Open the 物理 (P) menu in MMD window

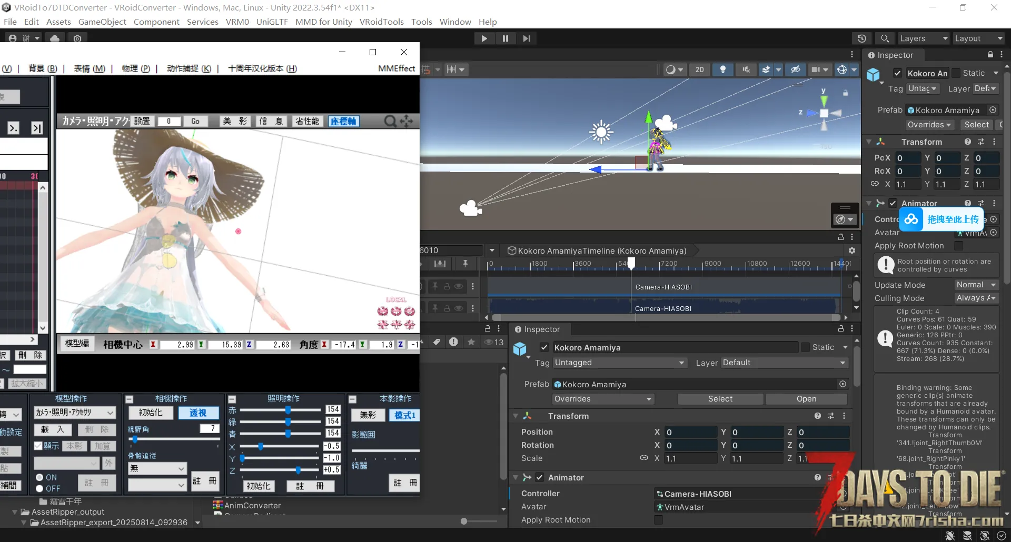click(136, 68)
